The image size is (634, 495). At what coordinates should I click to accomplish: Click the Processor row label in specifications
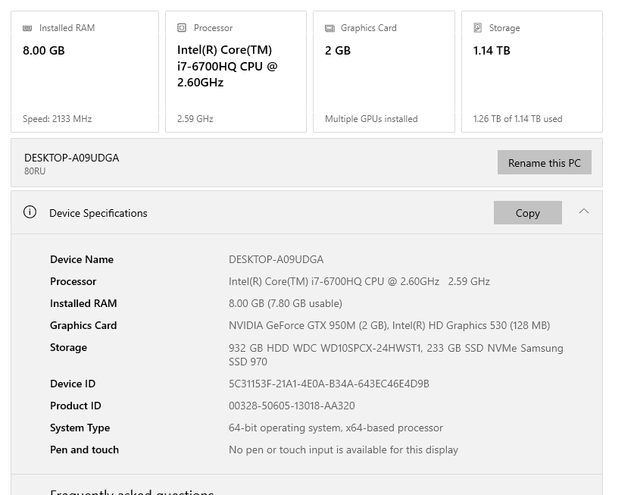point(73,281)
